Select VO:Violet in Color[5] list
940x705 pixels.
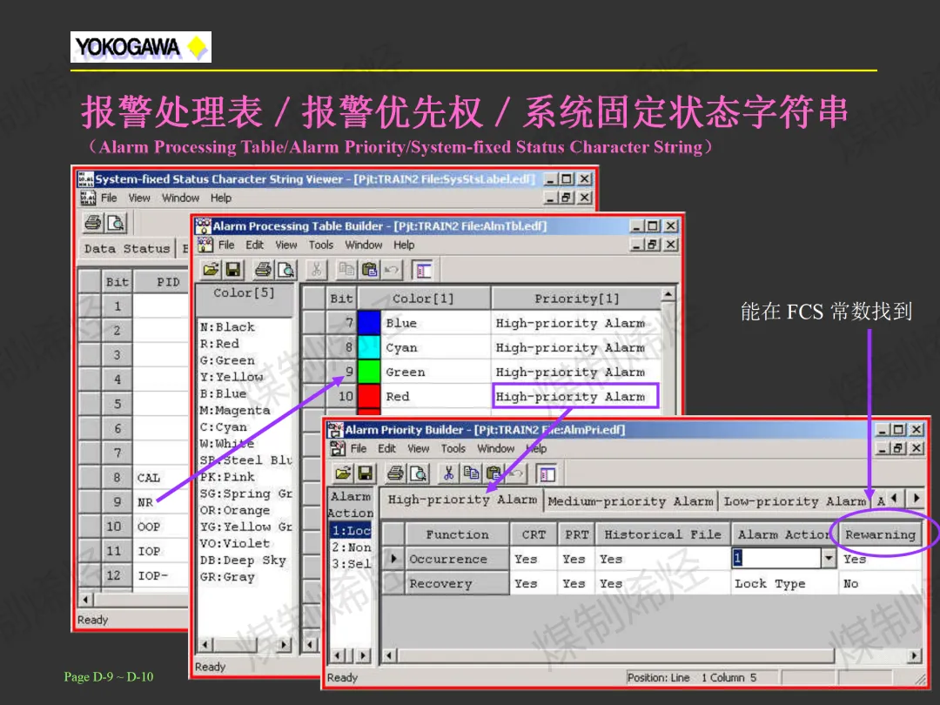(x=234, y=543)
